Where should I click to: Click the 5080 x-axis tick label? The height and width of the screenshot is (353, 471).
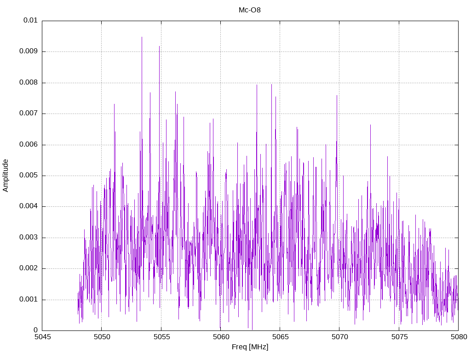point(459,337)
